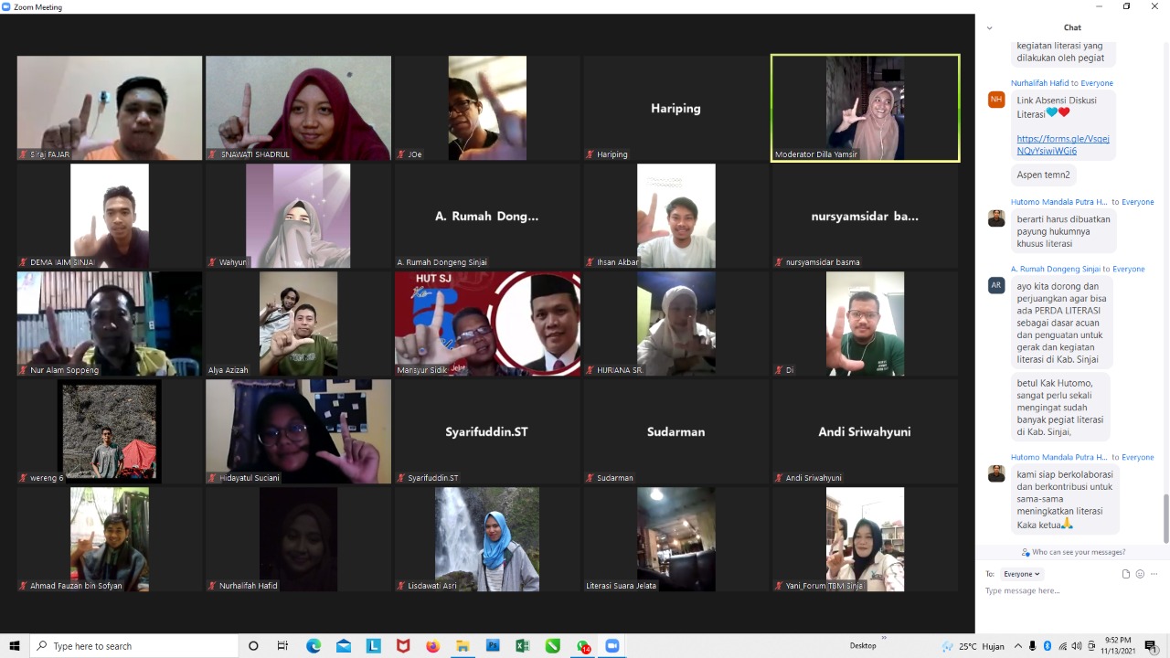Screen dimensions: 1170x658
Task: Open the forms.gle attendance link
Action: pyautogui.click(x=1063, y=144)
